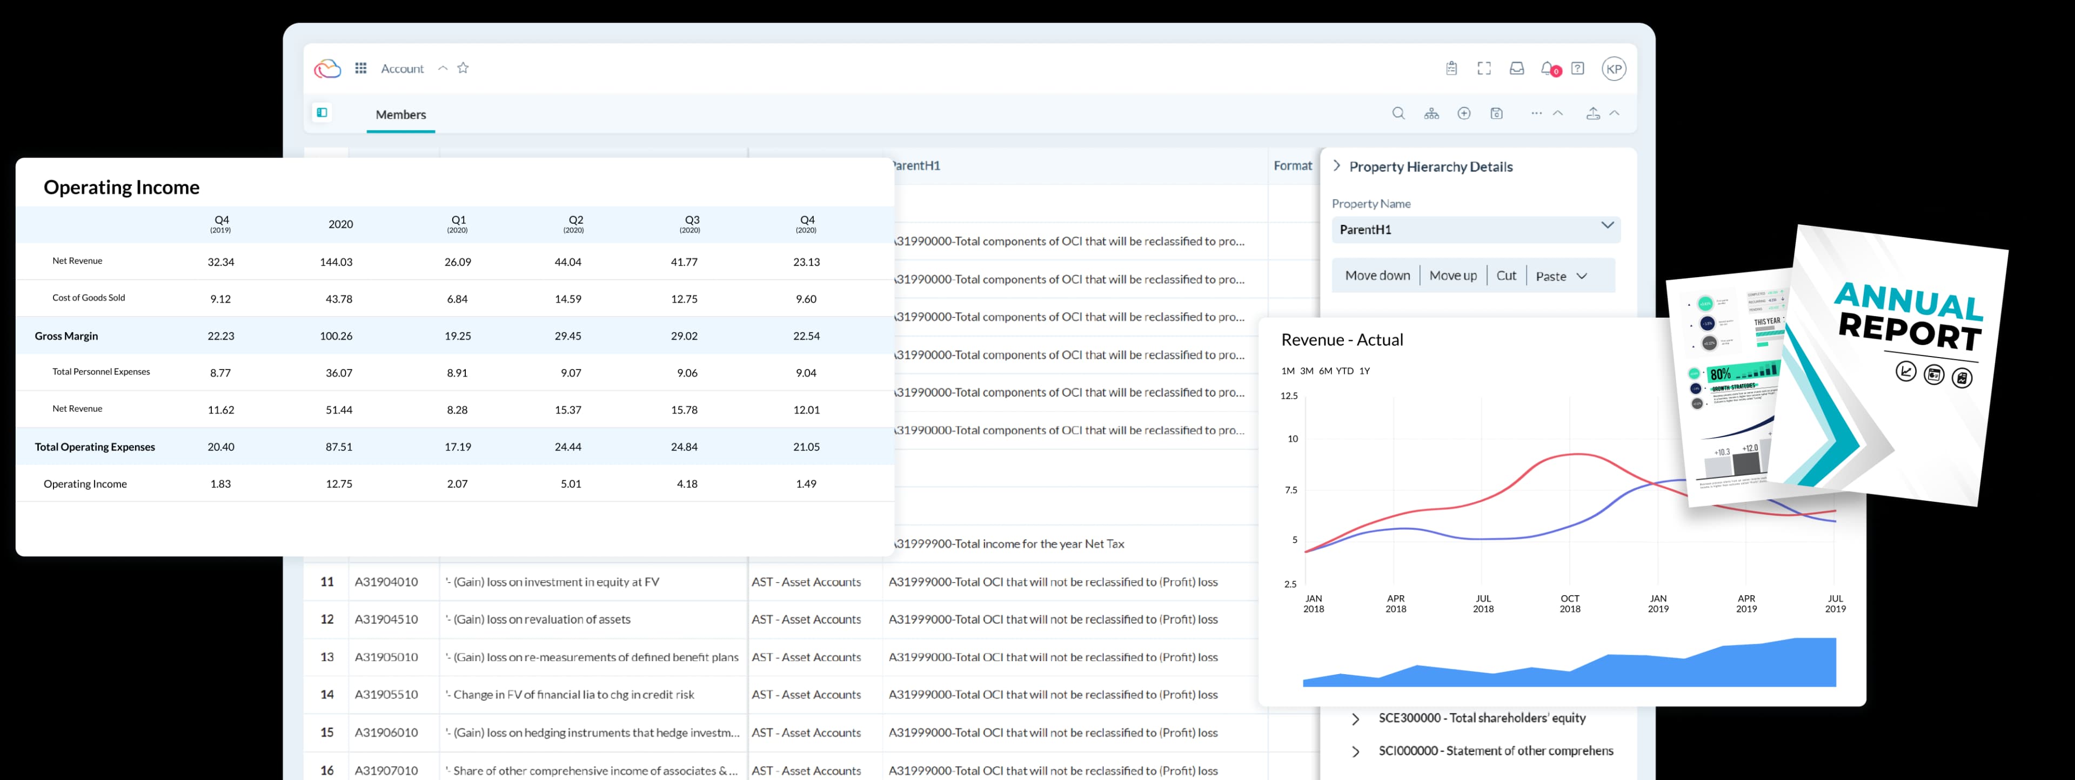Toggle the left side panel

tap(322, 113)
